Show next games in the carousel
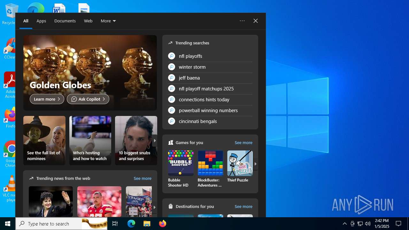409x230 pixels. (255, 164)
